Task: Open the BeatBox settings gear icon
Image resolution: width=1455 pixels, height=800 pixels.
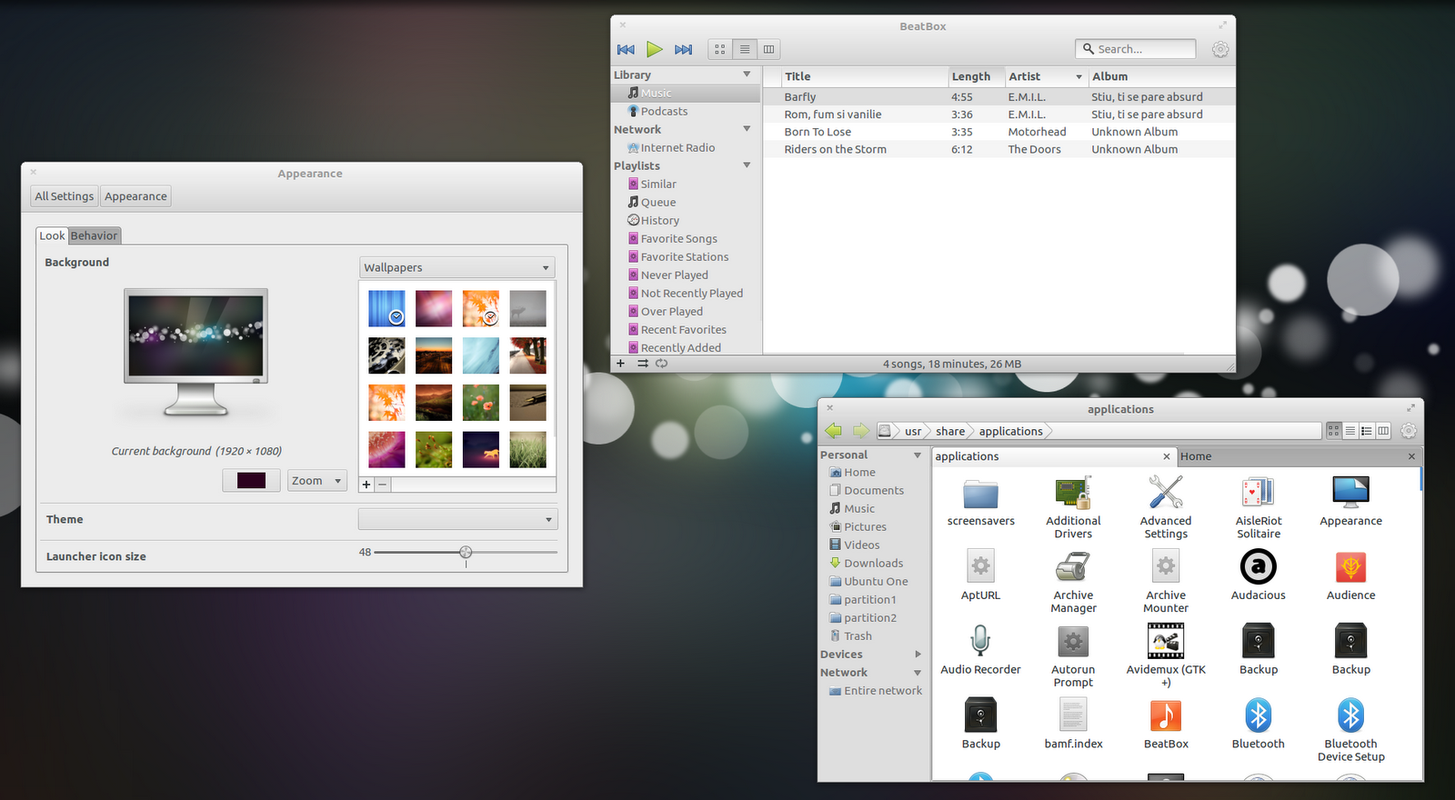Action: (1220, 50)
